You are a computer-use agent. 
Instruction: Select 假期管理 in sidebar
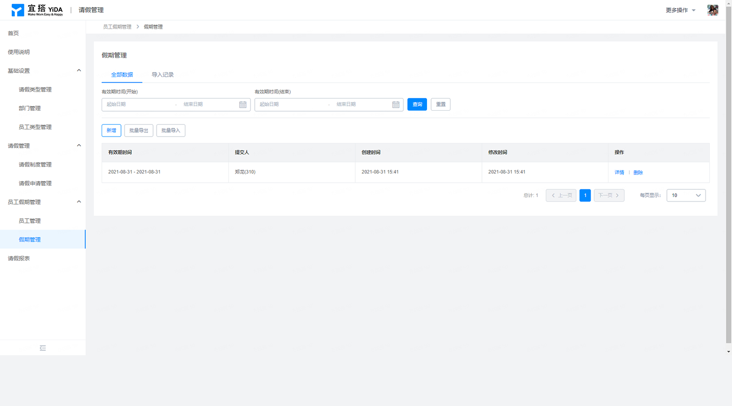pos(43,240)
